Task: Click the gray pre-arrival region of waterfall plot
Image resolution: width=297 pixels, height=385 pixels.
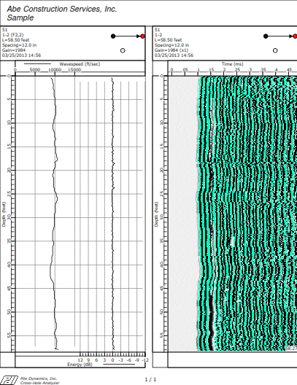Action: pyautogui.click(x=183, y=214)
